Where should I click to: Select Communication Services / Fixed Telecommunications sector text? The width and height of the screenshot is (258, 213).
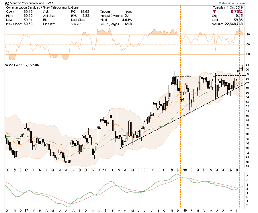[x=42, y=7]
